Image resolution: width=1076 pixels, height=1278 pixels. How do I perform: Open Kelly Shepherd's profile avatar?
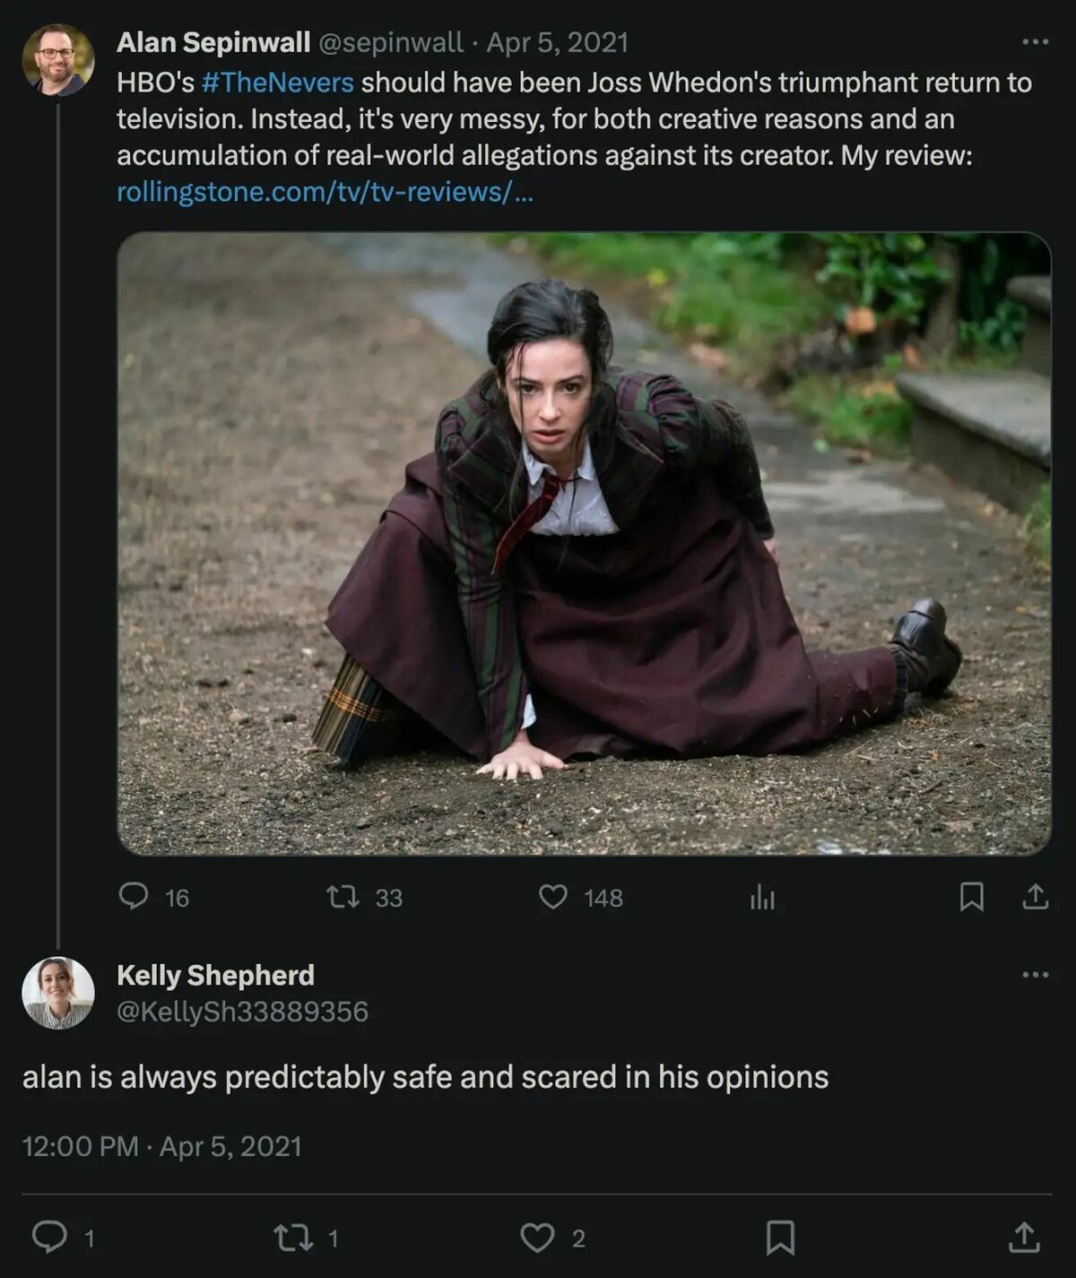pyautogui.click(x=57, y=993)
